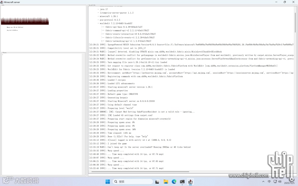Click the 'Loaded 7 recipes' line
Viewport: 298px width, 186px height.
coord(107,80)
